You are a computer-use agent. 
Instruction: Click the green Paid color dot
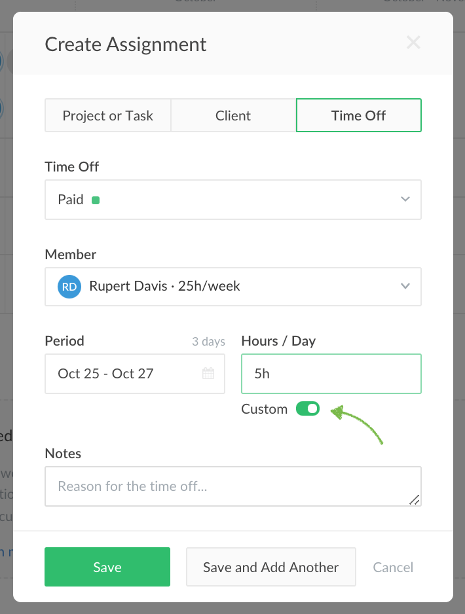point(96,200)
